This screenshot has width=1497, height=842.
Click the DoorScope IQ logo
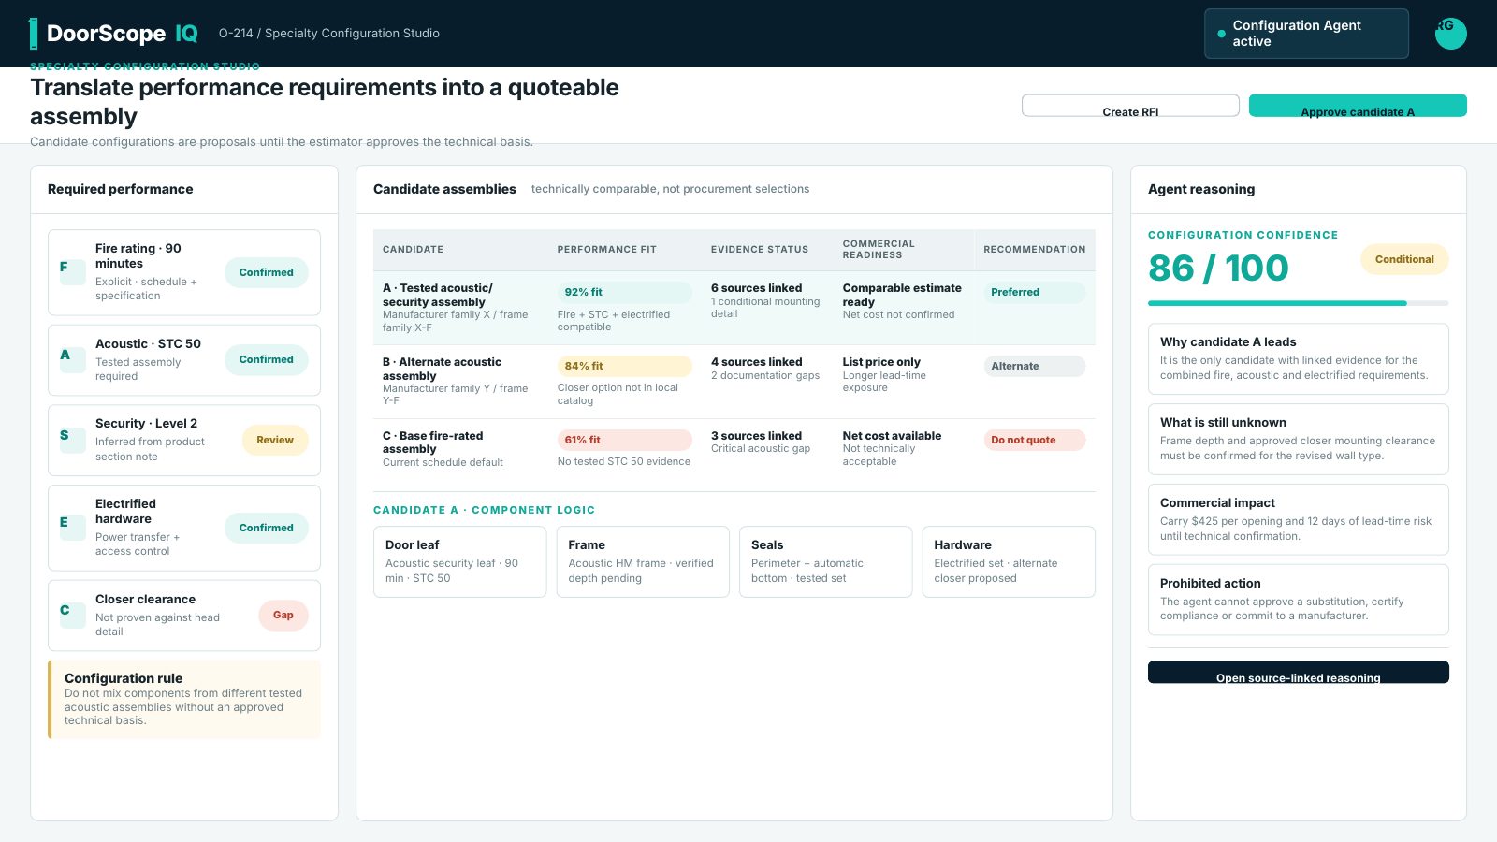pos(114,34)
